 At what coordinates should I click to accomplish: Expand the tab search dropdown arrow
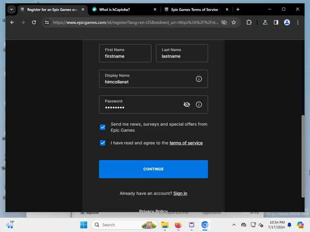12,9
